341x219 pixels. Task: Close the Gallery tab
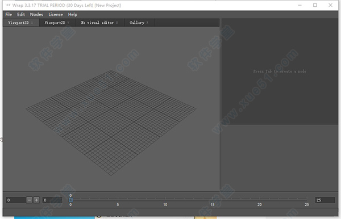click(147, 23)
